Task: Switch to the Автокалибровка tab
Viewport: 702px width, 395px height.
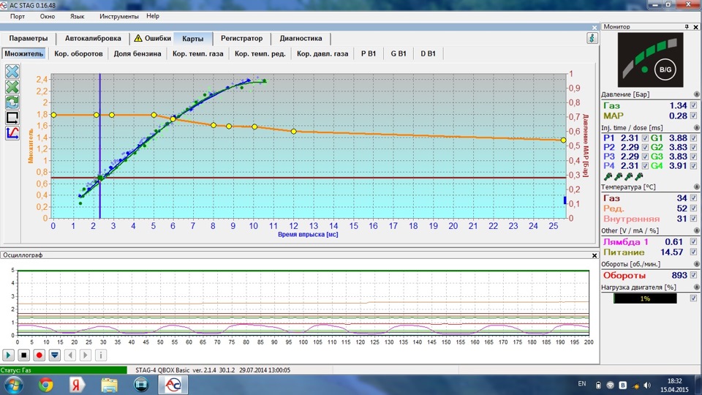Action: (x=93, y=39)
